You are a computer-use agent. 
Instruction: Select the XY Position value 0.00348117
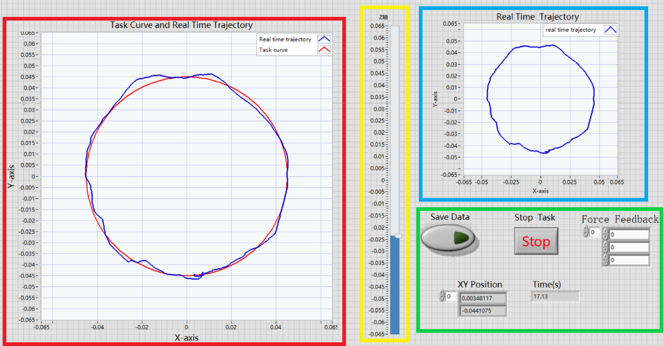482,299
